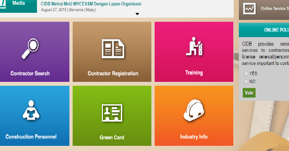Click the reading person Construction Personnel icon
This screenshot has width=289, height=151.
click(31, 110)
